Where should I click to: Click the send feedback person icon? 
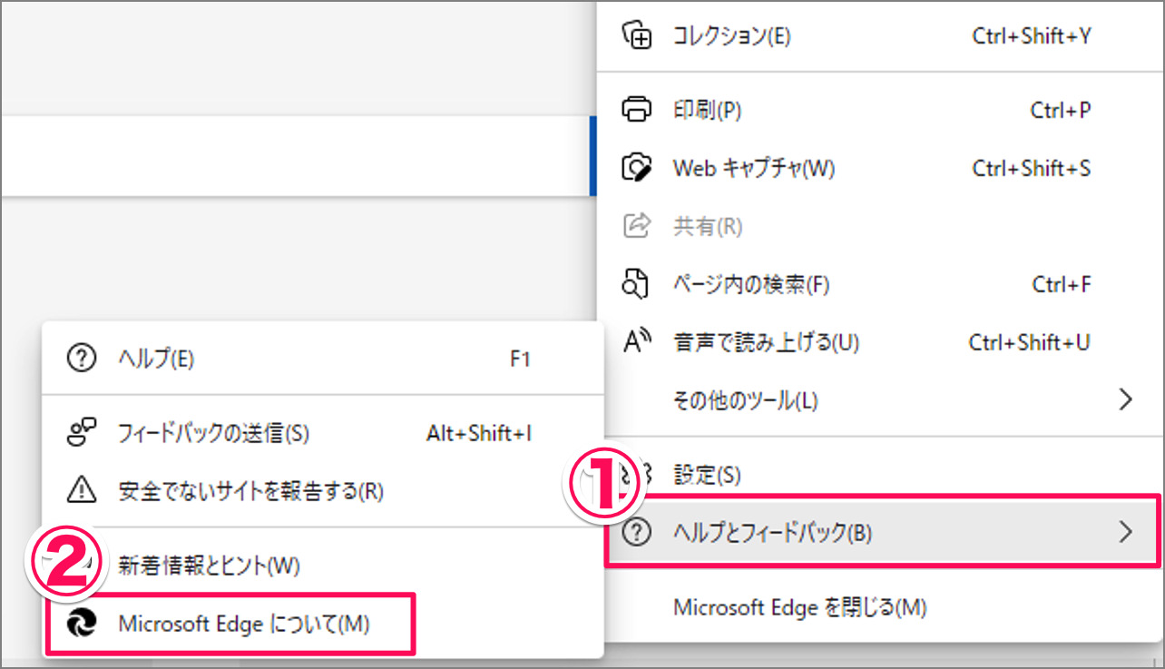[82, 433]
